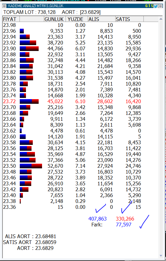The image size is (166, 261).
Task: Click the T letter in title bar
Action: [x=149, y=6]
